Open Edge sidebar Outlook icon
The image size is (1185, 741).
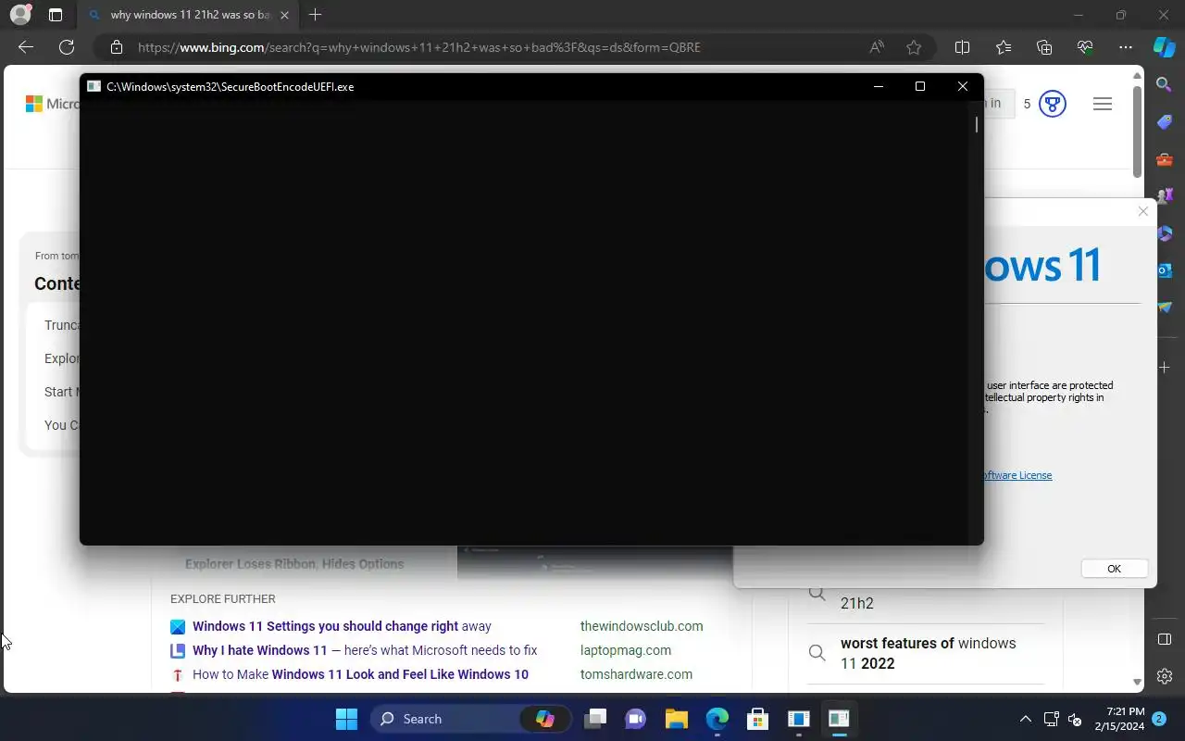point(1165,270)
